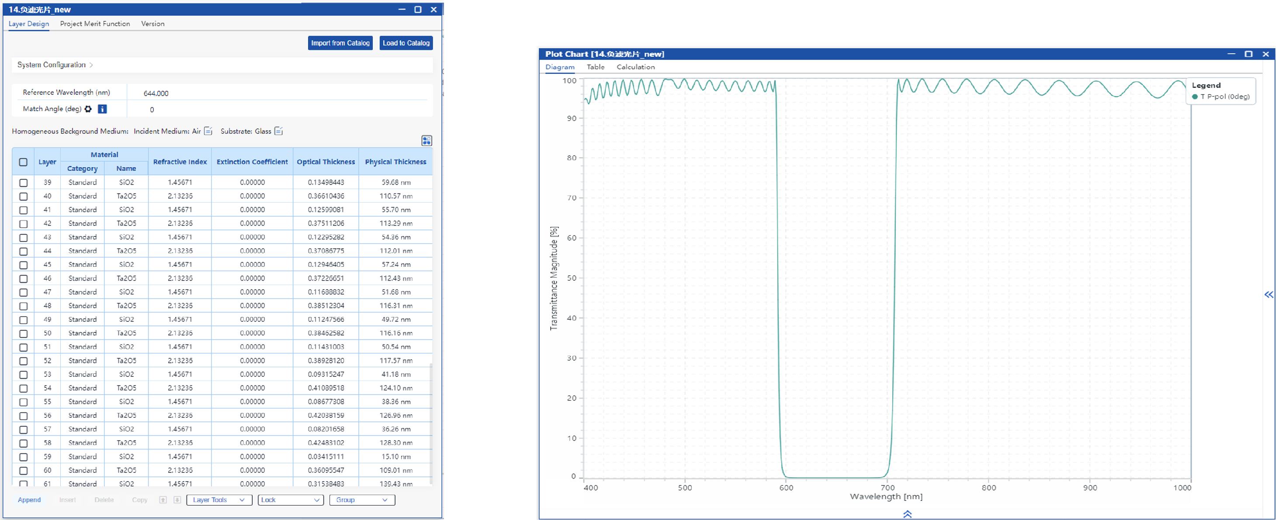Open table column layout icon
This screenshot has width=1276, height=520.
426,141
